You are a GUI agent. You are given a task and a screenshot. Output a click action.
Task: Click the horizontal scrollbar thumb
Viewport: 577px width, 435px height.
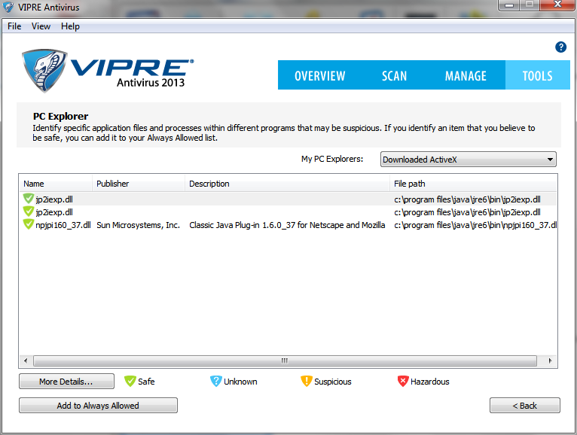tap(285, 360)
